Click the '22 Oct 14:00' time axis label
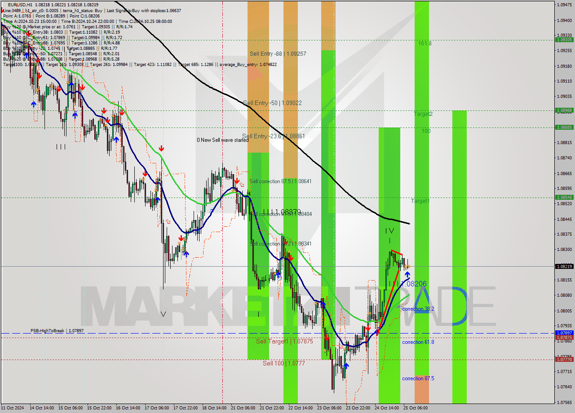The image size is (575, 413). [301, 408]
